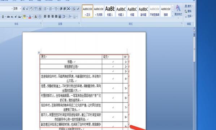Screen dimensions: 216x130
Task: Click the Grow Font icon
Action: (24, 9)
